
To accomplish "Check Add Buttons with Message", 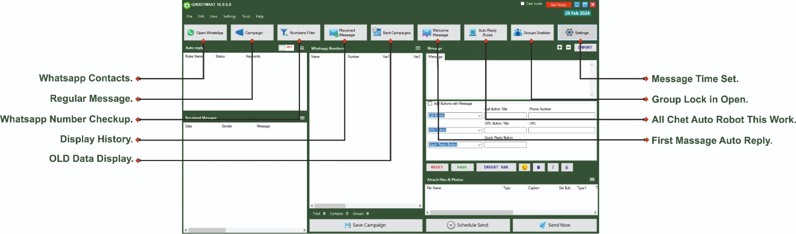I will coord(430,104).
